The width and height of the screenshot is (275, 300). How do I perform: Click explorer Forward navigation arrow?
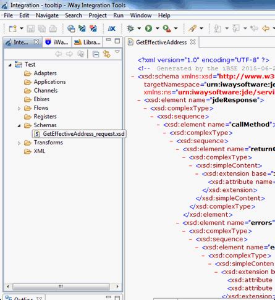coord(69,54)
